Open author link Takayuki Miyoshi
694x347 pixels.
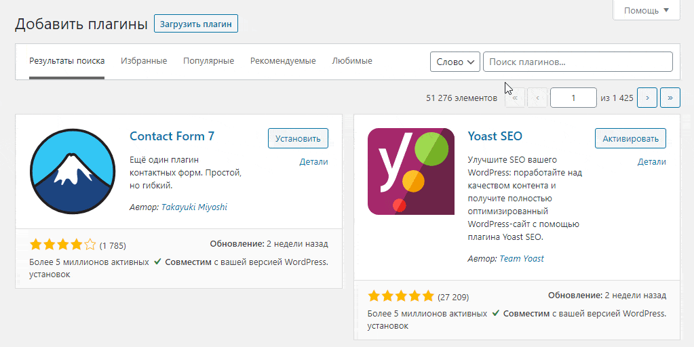[194, 207]
